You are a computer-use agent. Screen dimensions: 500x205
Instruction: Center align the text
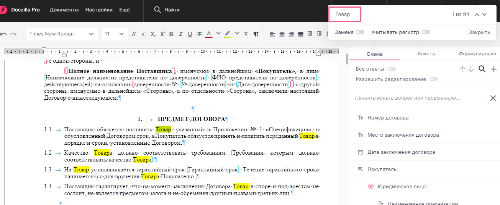[x=282, y=34]
